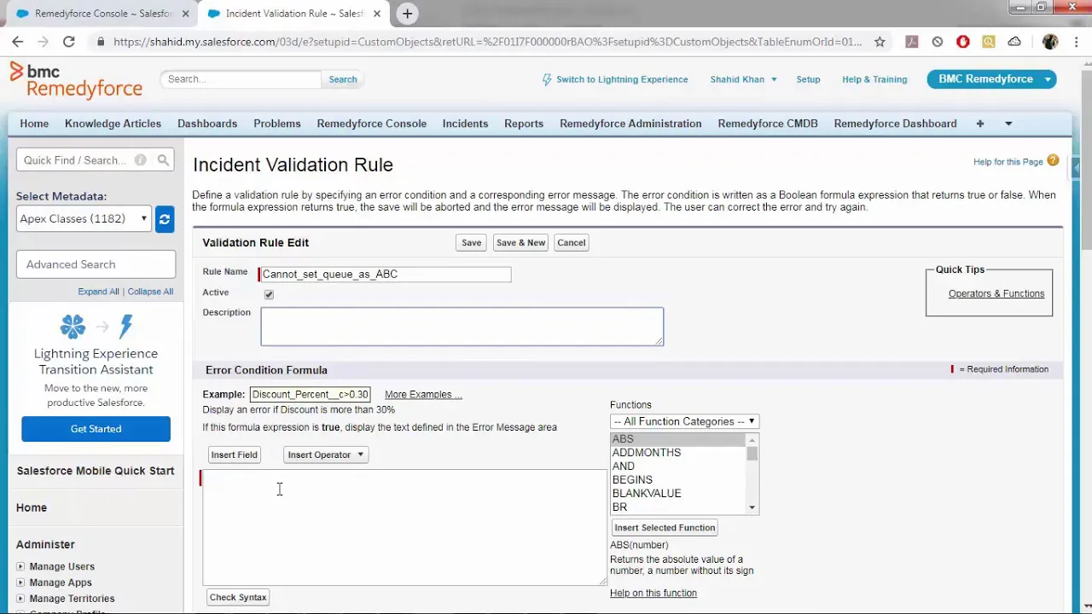Switch to the Dashboards tab
The image size is (1092, 614).
pyautogui.click(x=207, y=124)
